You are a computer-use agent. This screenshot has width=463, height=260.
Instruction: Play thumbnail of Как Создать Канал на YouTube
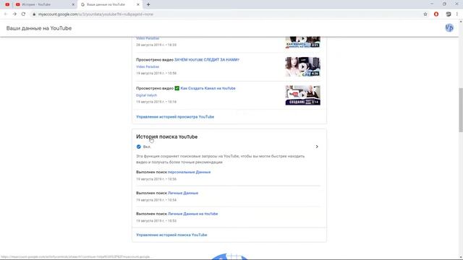click(x=302, y=95)
